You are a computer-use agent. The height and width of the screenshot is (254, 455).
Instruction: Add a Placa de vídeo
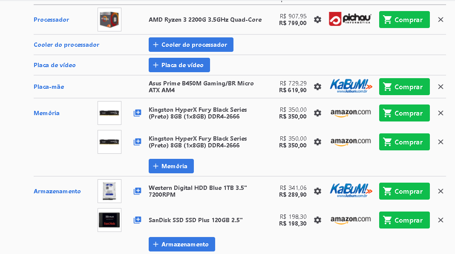179,65
